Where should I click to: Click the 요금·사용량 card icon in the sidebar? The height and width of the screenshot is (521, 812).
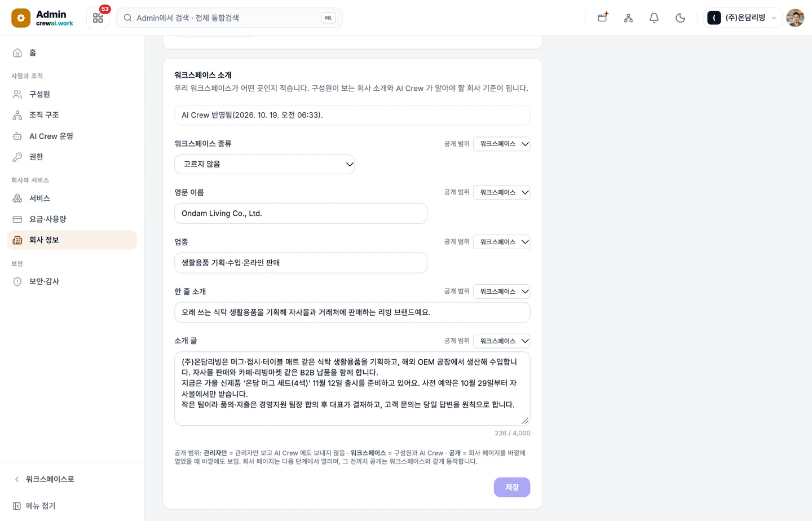[x=17, y=219]
